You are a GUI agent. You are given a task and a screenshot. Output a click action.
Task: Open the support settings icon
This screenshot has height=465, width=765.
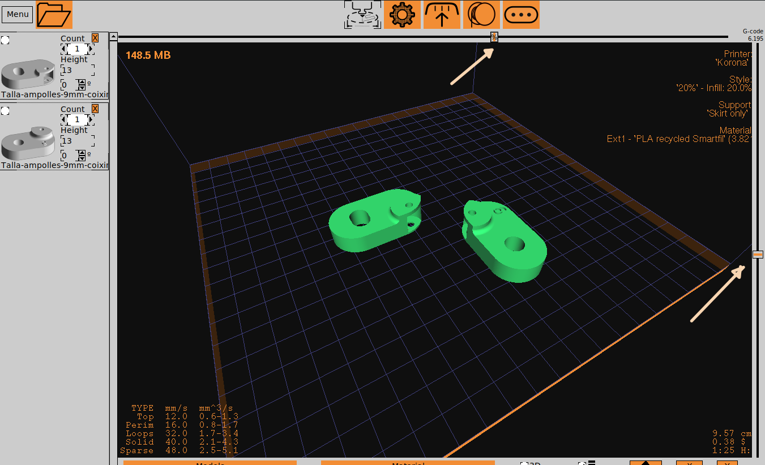click(442, 15)
